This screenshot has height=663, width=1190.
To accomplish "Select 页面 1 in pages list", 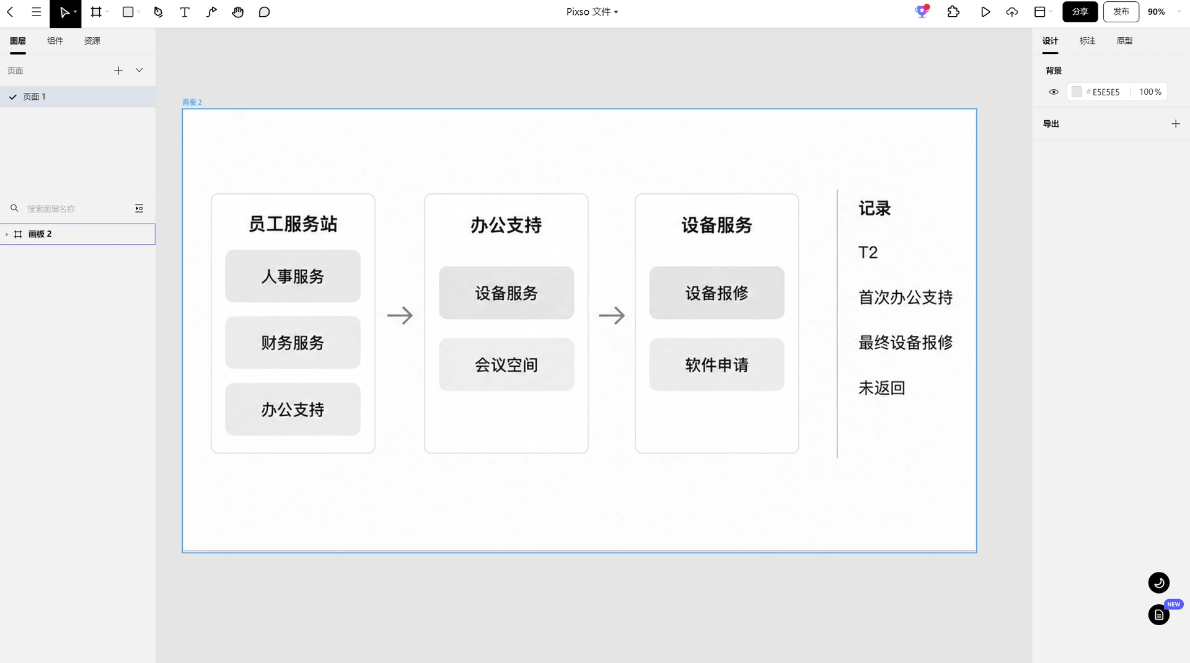I will [x=77, y=97].
